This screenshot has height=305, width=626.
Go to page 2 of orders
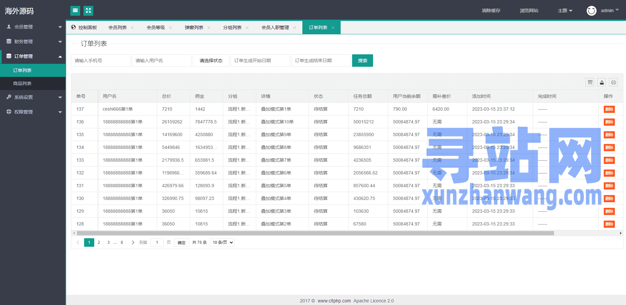click(x=99, y=242)
